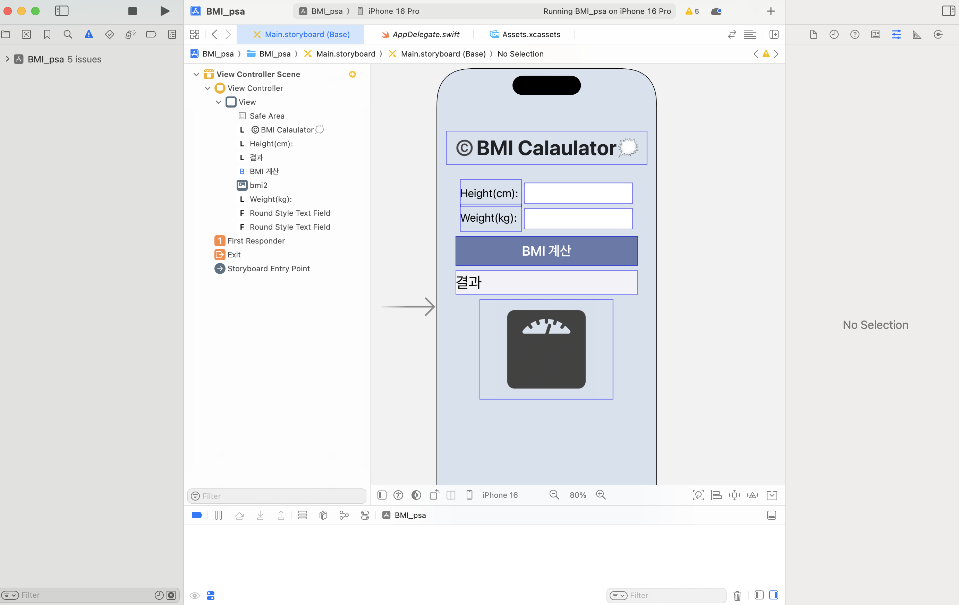This screenshot has height=605, width=959.
Task: Click the Stop button in toolbar
Action: click(x=133, y=11)
